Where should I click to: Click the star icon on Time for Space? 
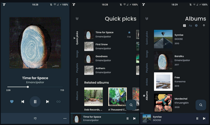coord(129,33)
